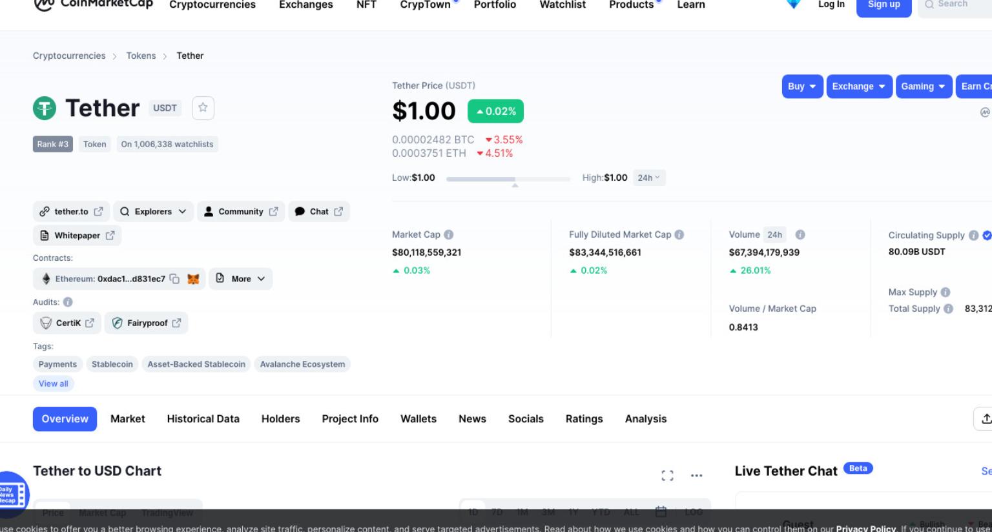
Task: Open the 24h low/high range dropdown
Action: click(x=649, y=178)
